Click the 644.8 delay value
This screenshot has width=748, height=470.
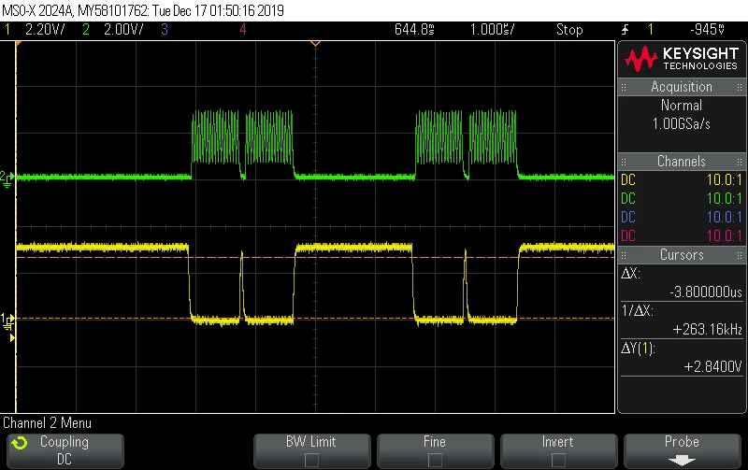pyautogui.click(x=414, y=30)
